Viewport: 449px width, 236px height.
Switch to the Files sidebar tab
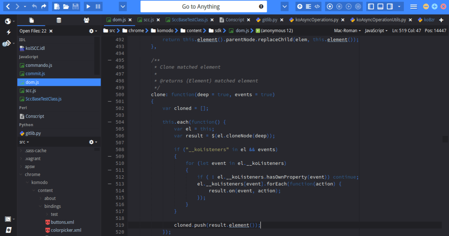pyautogui.click(x=31, y=20)
